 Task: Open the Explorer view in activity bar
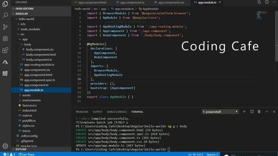click(x=5, y=4)
